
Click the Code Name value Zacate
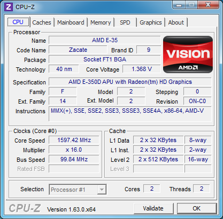click(78, 50)
